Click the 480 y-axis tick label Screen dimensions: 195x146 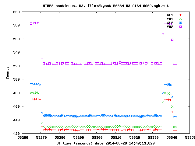pos(16,93)
